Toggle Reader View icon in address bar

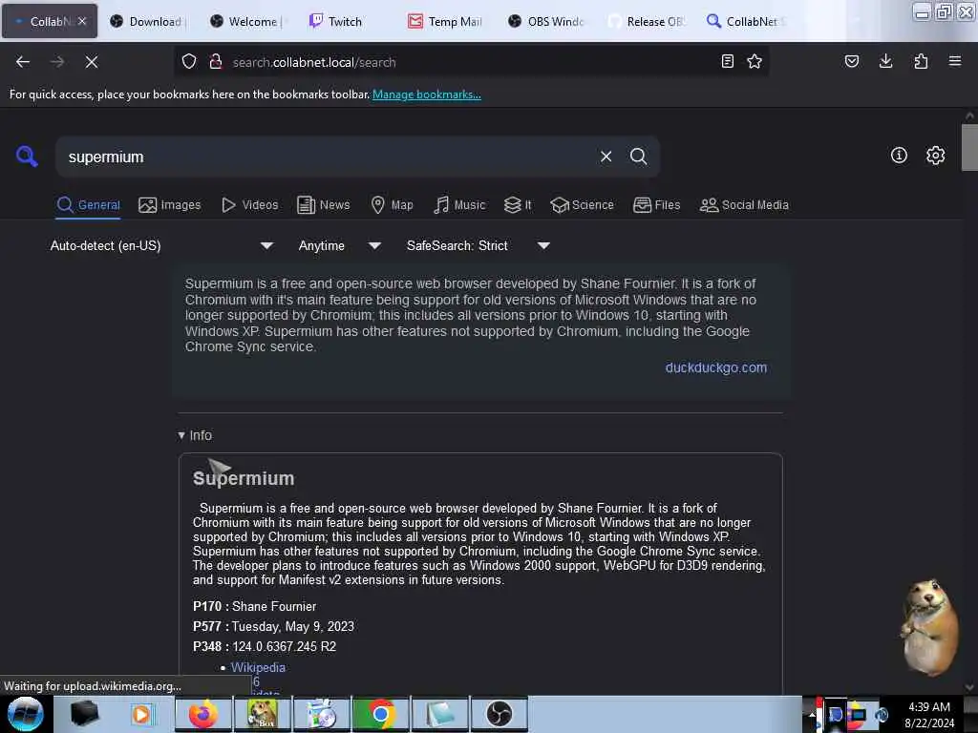point(727,61)
